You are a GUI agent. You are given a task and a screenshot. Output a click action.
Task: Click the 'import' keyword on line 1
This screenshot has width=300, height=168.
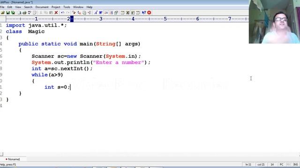(15, 25)
